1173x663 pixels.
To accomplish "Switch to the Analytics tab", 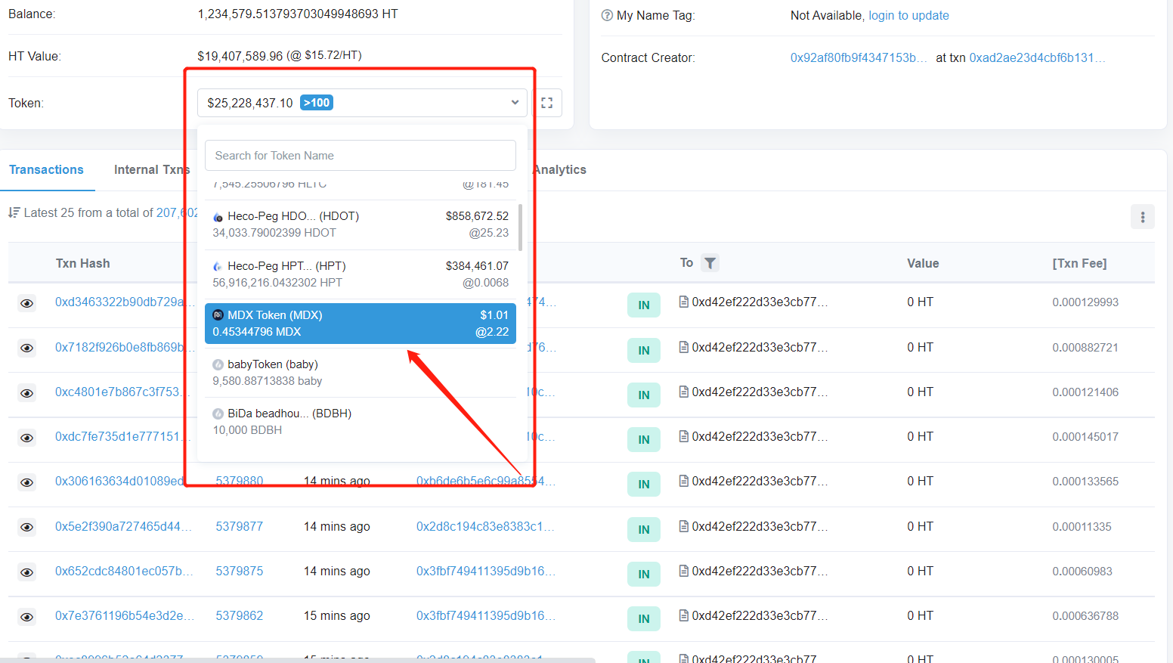I will point(559,170).
